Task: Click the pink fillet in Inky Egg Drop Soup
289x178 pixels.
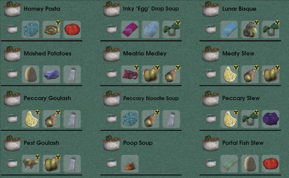Action: tap(130, 29)
